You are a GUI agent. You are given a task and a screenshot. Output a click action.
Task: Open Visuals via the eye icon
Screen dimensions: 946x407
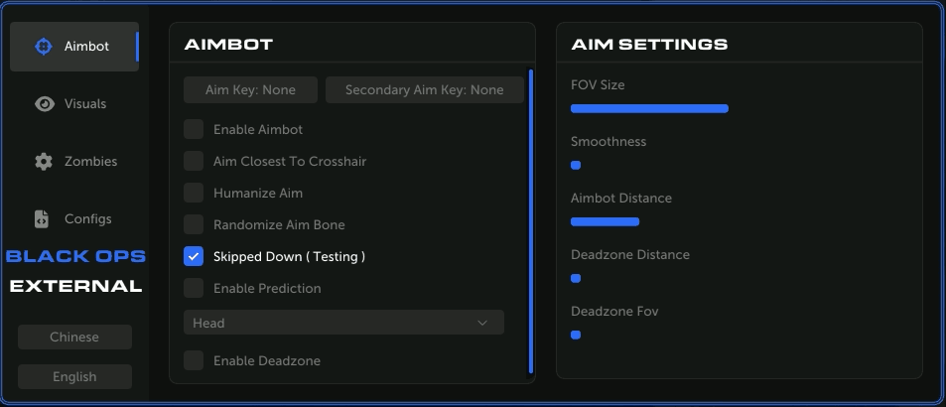44,103
